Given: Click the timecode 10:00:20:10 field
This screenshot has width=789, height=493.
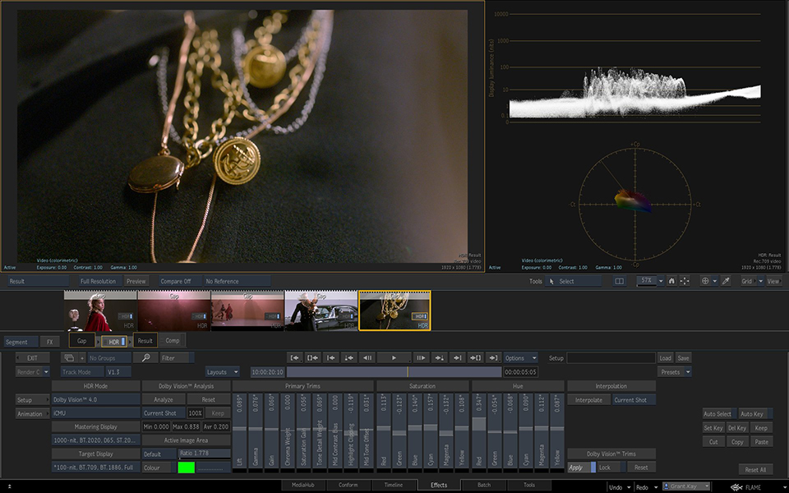Looking at the screenshot, I should point(268,372).
